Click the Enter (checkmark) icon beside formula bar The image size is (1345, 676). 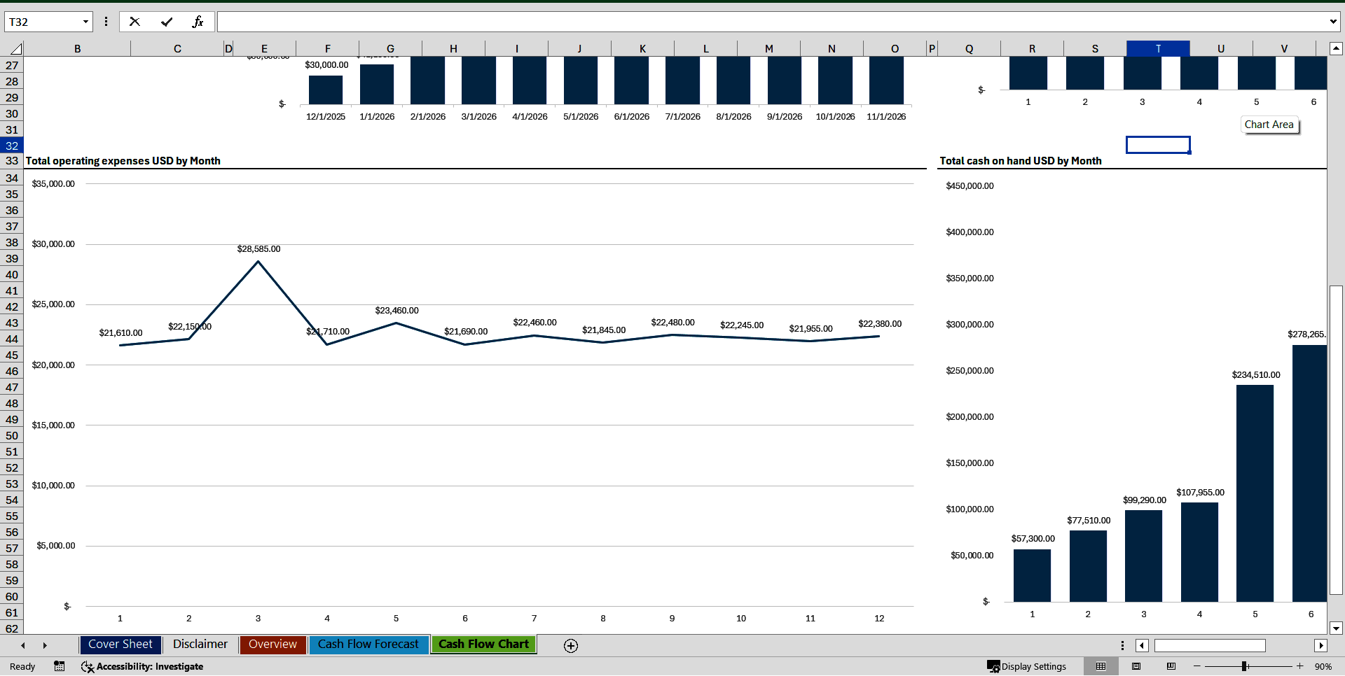(x=167, y=21)
